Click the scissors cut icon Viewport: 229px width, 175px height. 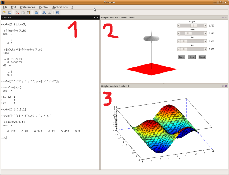coord(17,13)
